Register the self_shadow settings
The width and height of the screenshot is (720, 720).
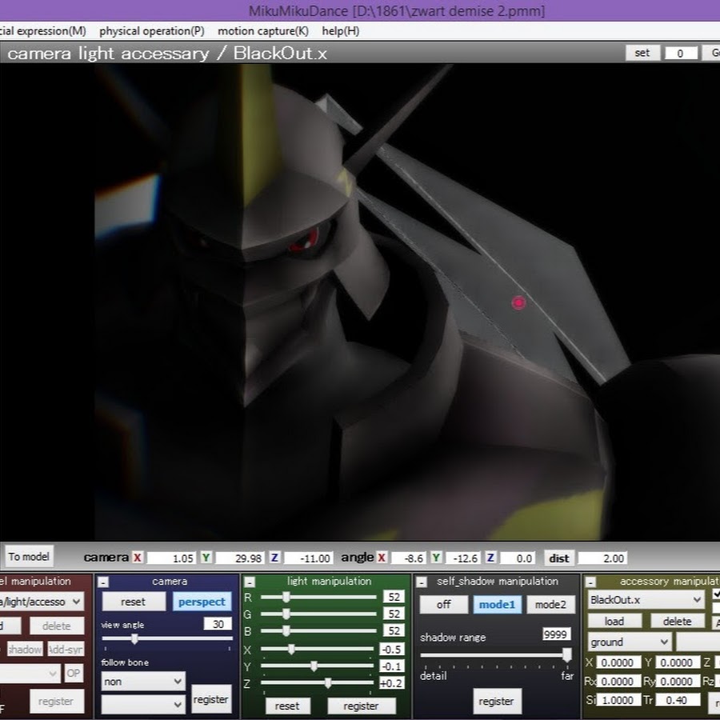pos(496,701)
